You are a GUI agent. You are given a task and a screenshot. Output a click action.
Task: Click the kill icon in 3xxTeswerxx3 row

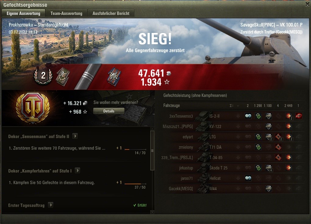[298, 116]
